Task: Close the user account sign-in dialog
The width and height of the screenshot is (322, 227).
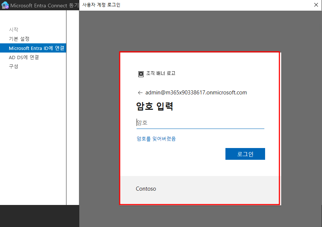Action: point(316,5)
